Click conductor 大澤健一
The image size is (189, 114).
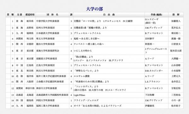click(x=176, y=59)
